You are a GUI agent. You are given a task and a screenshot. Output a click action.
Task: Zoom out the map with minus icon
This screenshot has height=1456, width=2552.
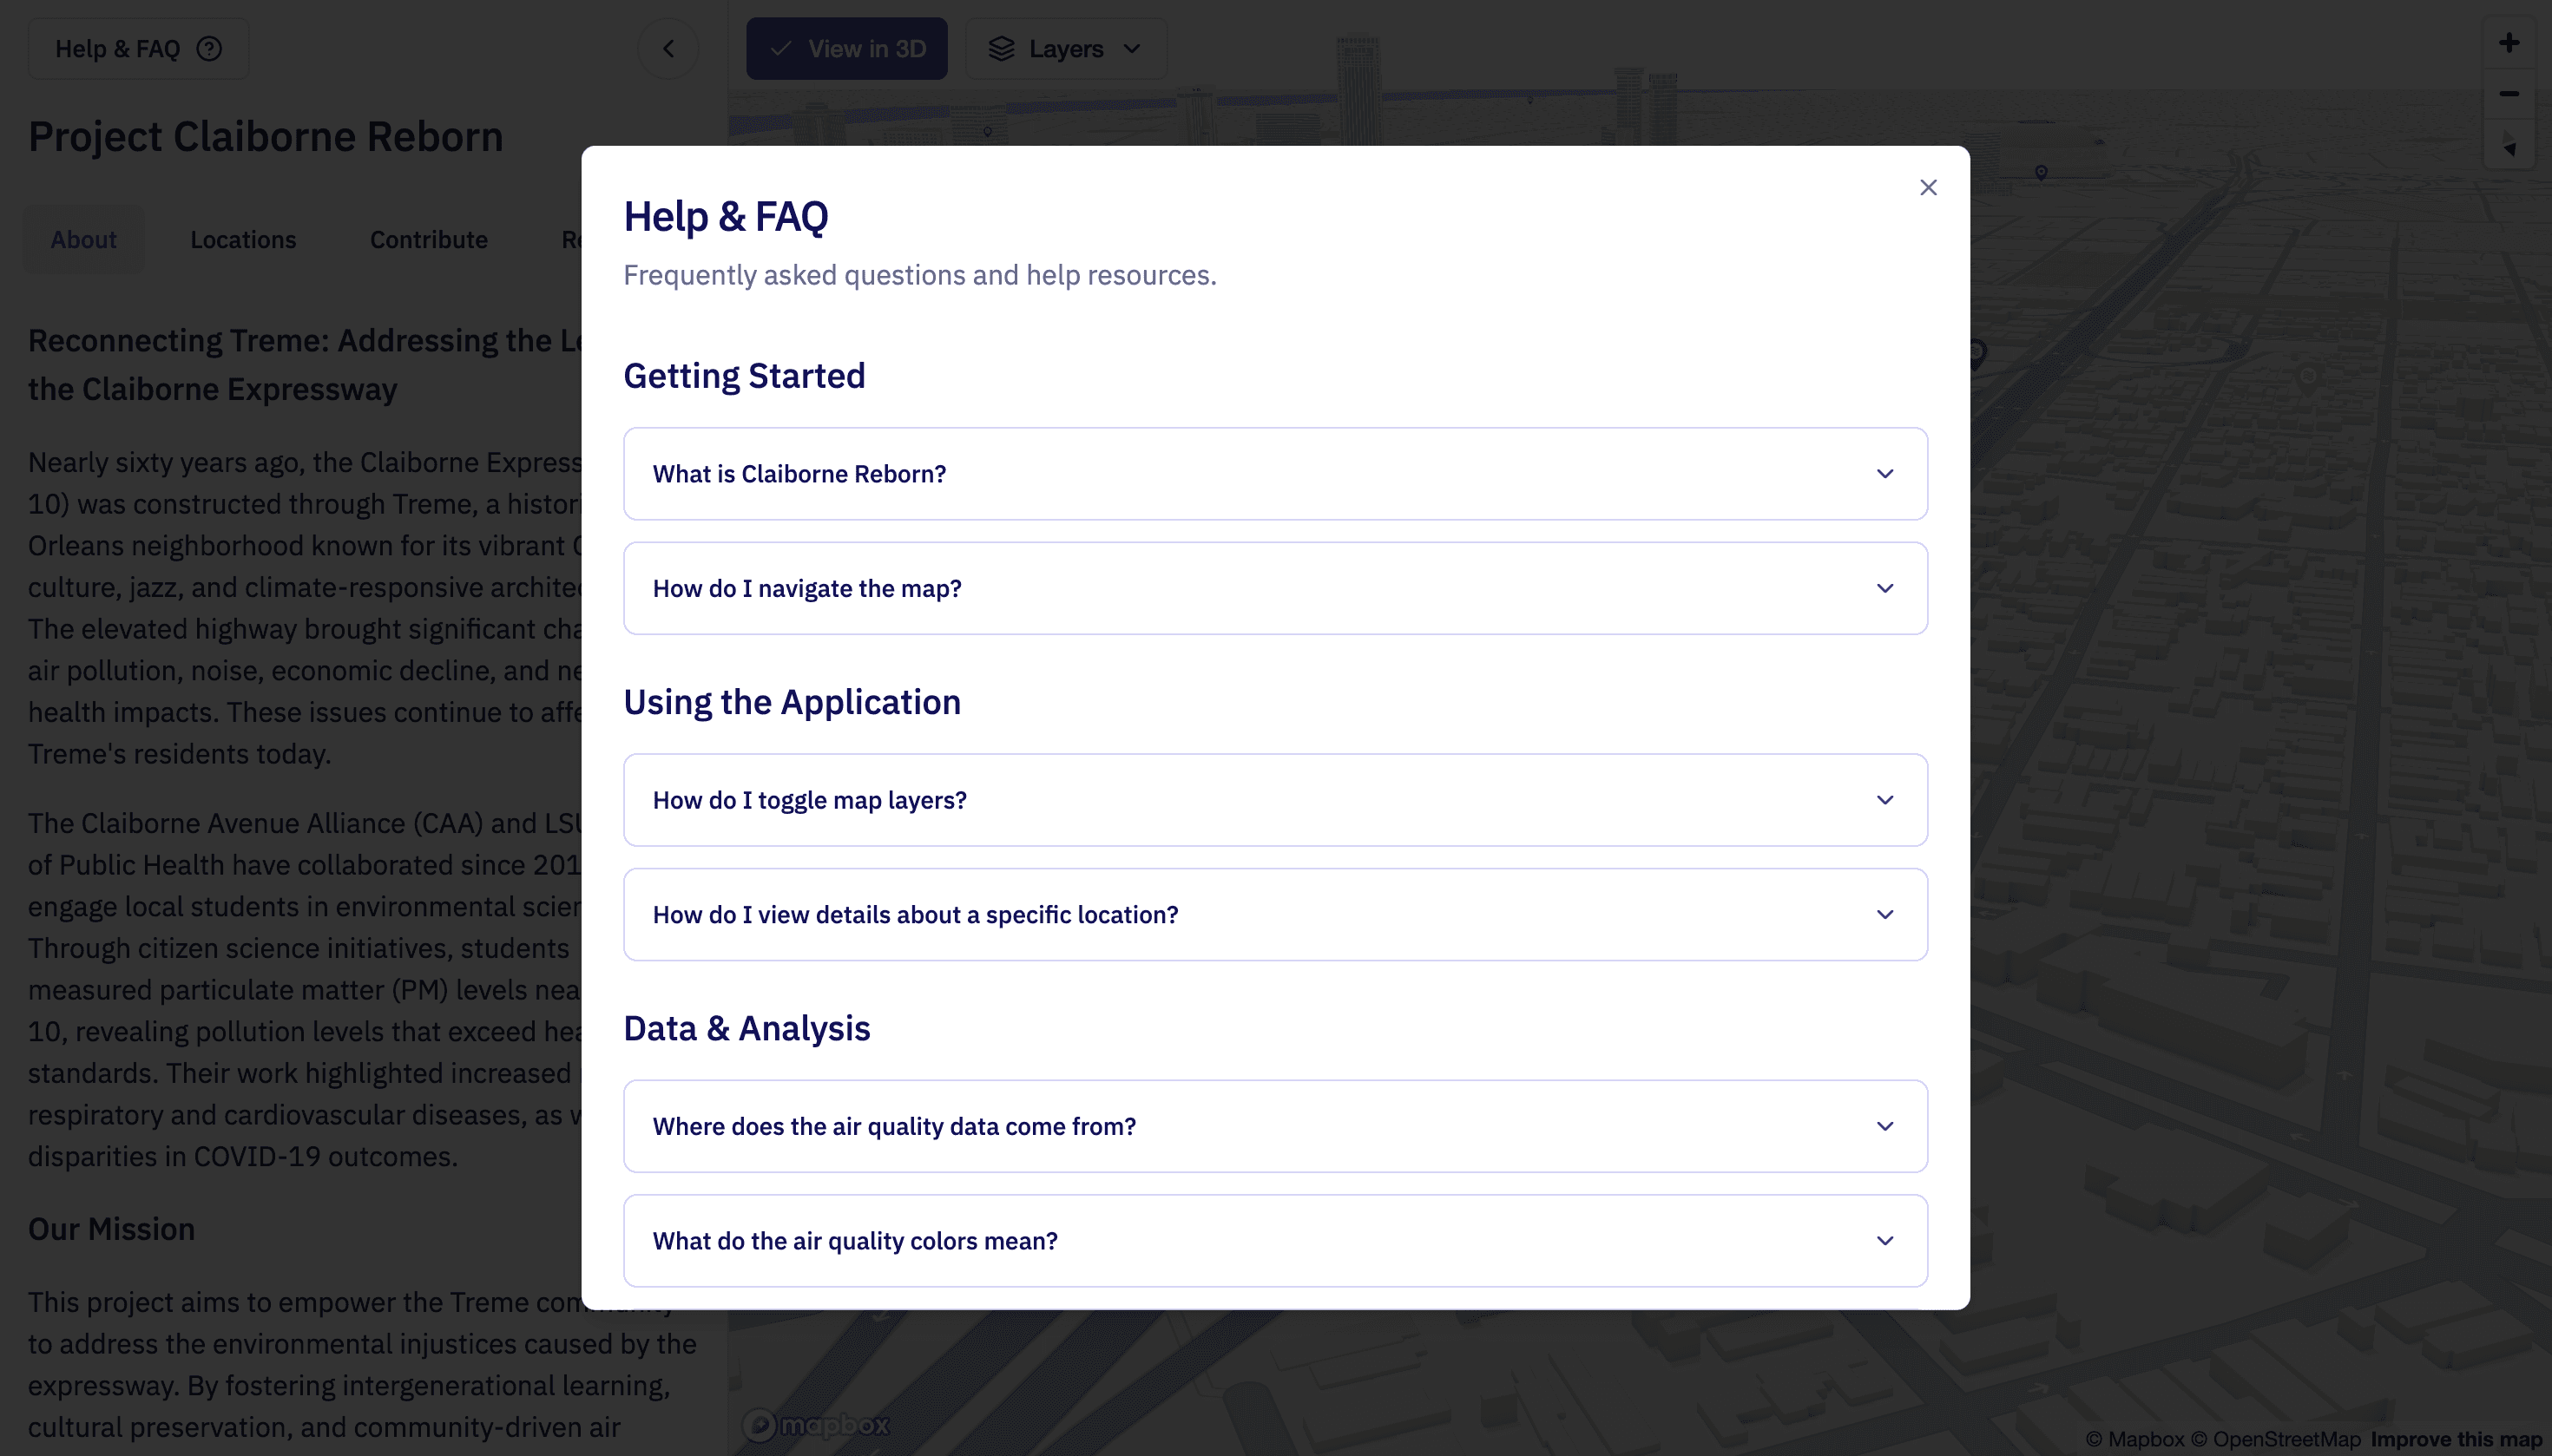pos(2508,94)
